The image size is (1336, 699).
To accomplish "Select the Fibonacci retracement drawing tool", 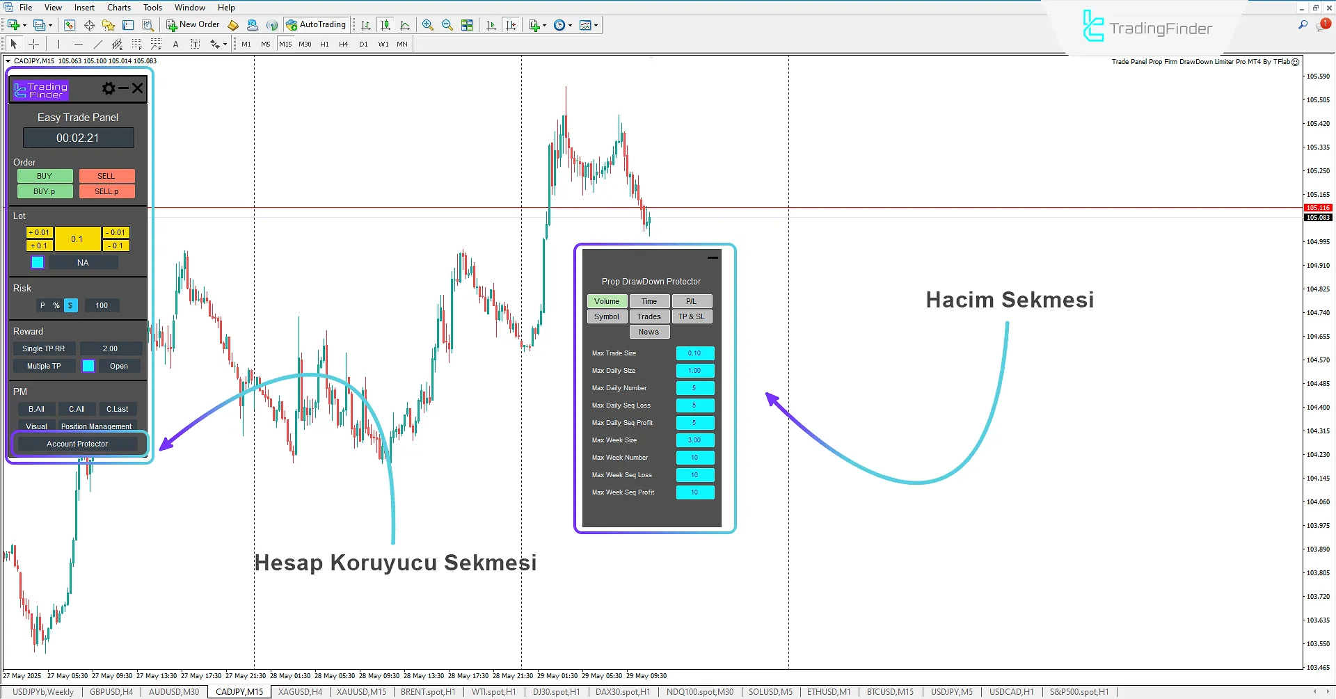I will pos(137,44).
